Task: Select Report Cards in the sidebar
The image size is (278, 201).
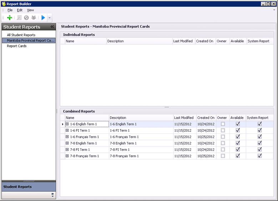Action: (x=17, y=46)
